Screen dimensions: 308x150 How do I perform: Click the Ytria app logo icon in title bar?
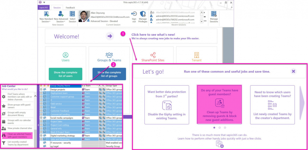pos(40,2)
